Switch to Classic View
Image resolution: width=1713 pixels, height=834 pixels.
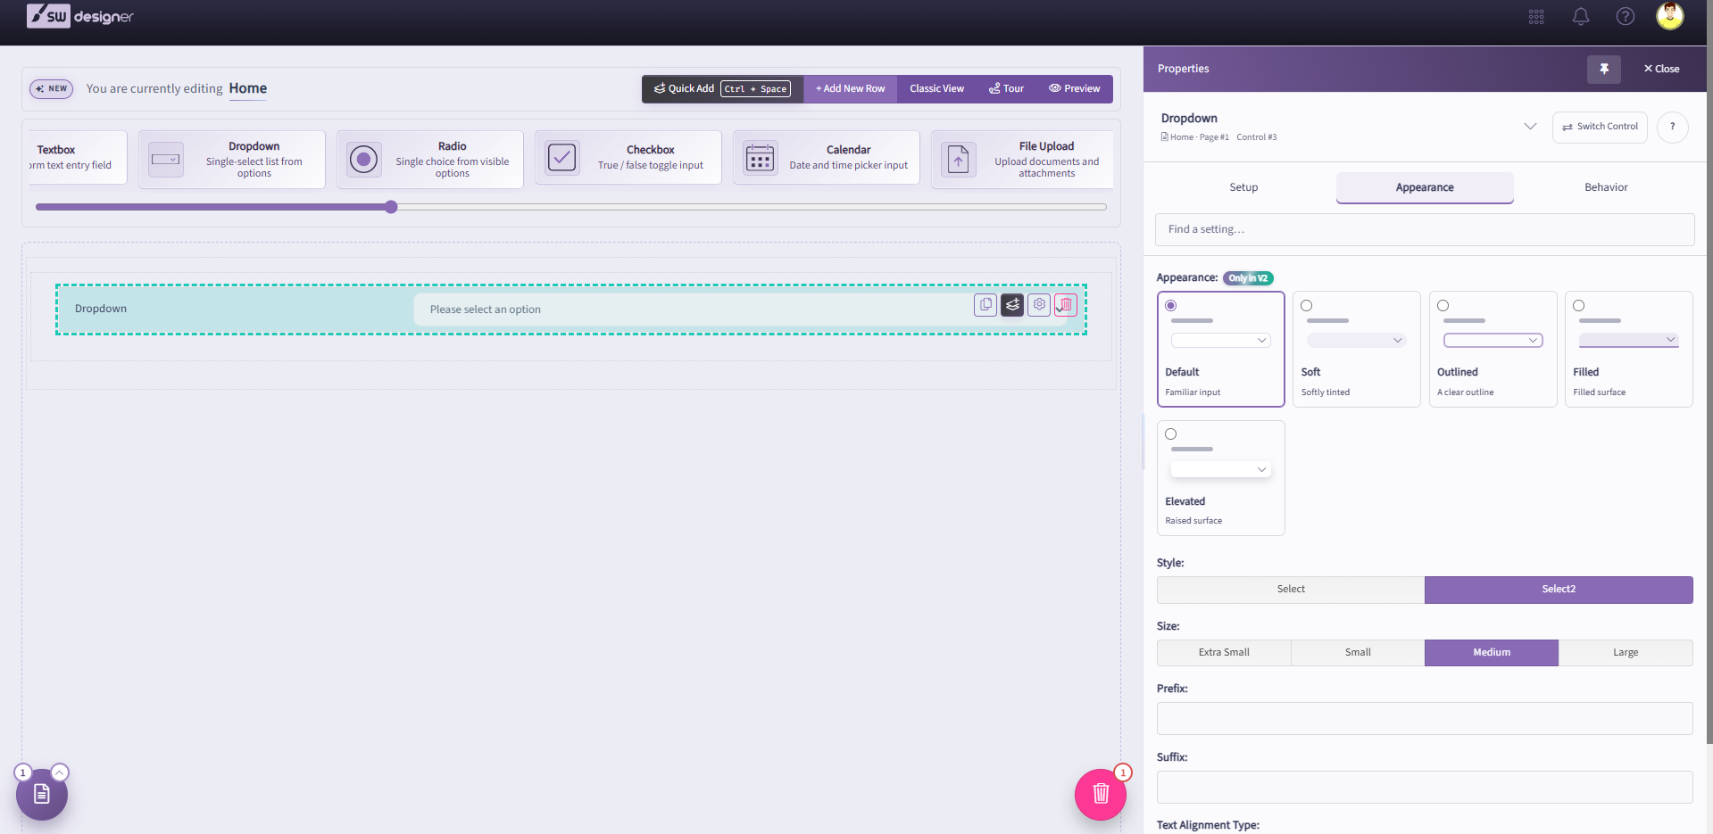point(936,88)
